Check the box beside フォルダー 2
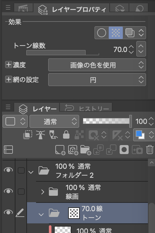The image size is (155, 233). tap(21, 170)
